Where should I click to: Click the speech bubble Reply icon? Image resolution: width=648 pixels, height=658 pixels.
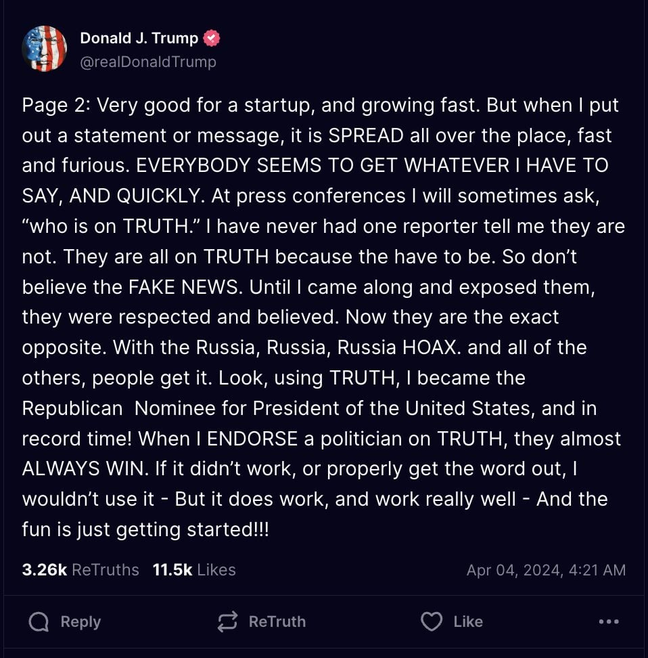[x=39, y=621]
